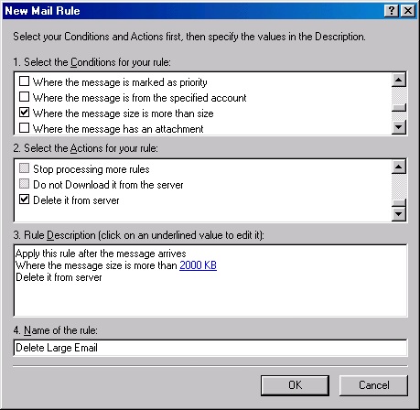Toggle 'Do not Download it from the server' checkbox
Viewport: 420px width, 410px height.
pyautogui.click(x=25, y=184)
